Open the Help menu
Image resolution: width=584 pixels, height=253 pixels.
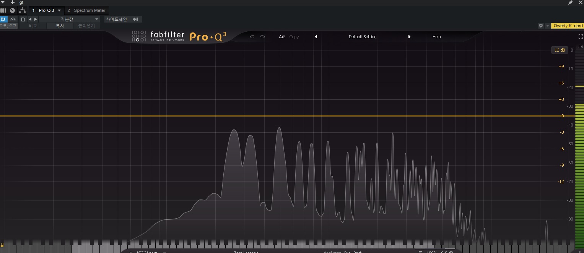coord(436,37)
